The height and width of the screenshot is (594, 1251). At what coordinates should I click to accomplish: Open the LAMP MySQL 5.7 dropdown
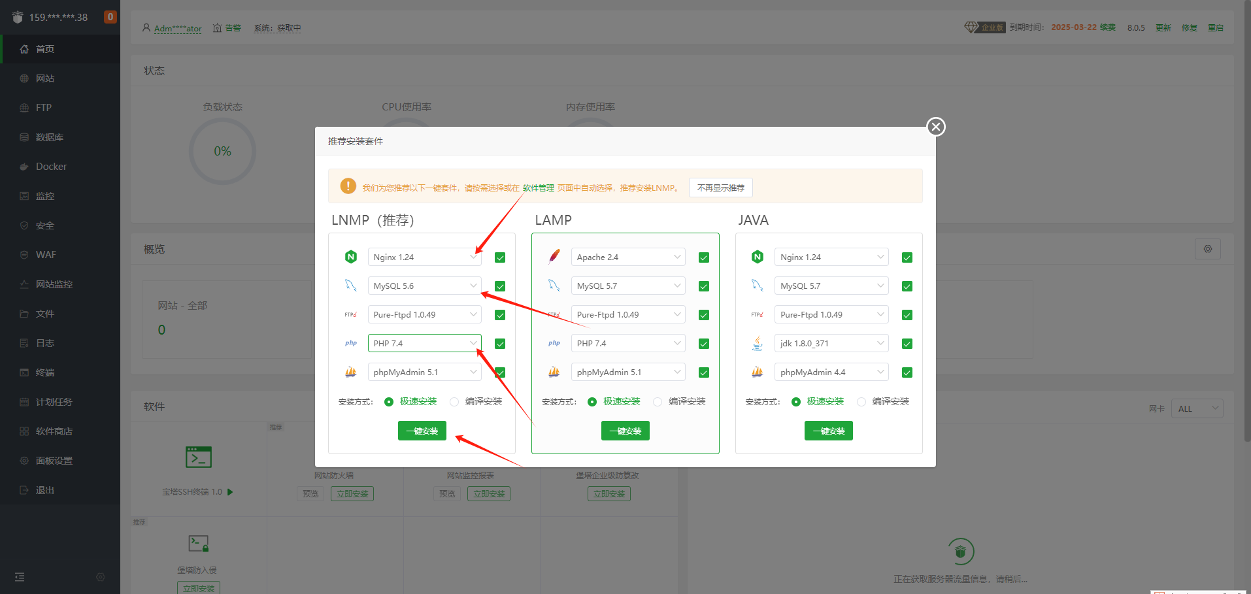coord(628,286)
